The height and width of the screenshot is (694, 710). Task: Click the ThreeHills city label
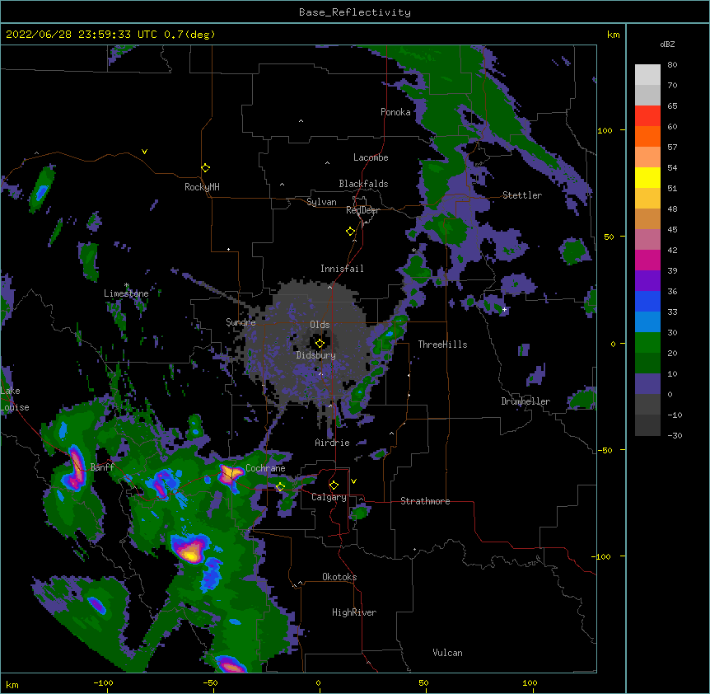tap(442, 345)
